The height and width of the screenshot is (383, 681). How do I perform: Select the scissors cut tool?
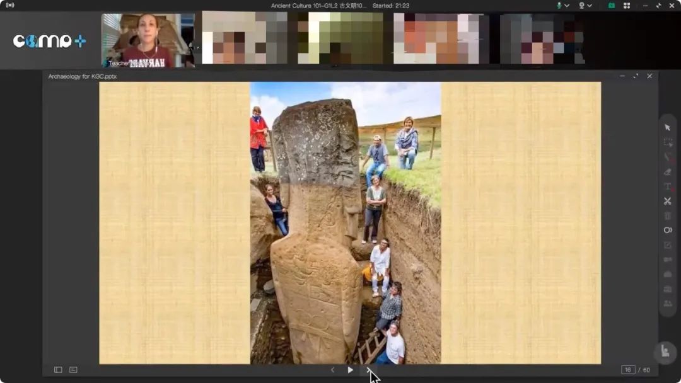pyautogui.click(x=668, y=201)
